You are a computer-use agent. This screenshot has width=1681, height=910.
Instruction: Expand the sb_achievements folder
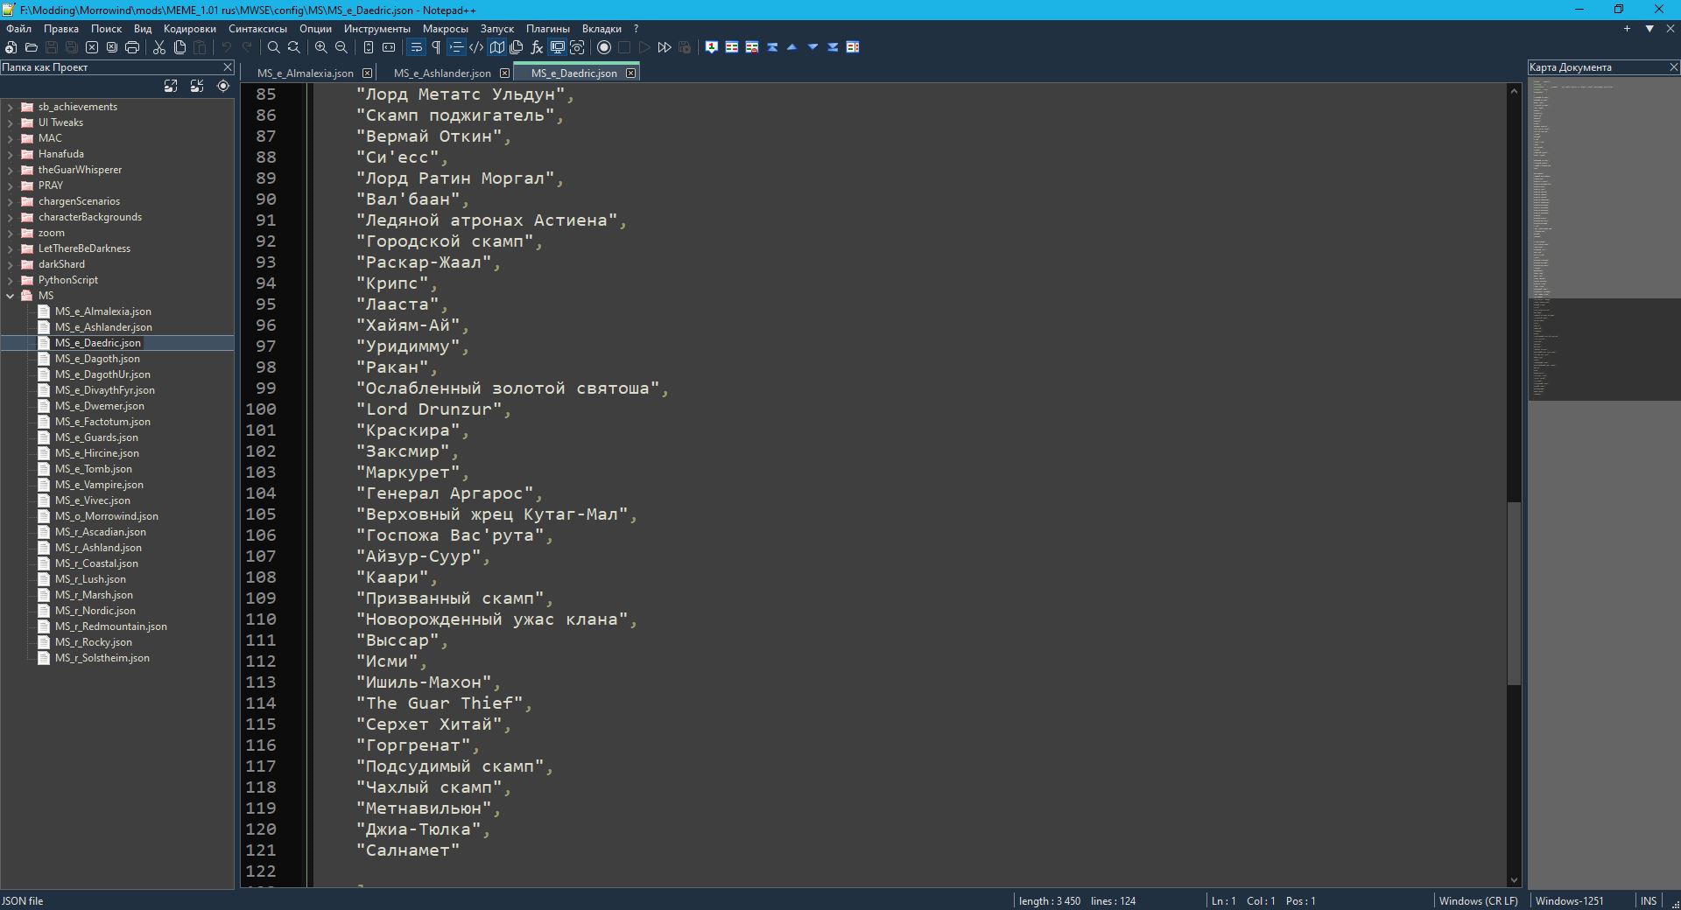click(10, 107)
